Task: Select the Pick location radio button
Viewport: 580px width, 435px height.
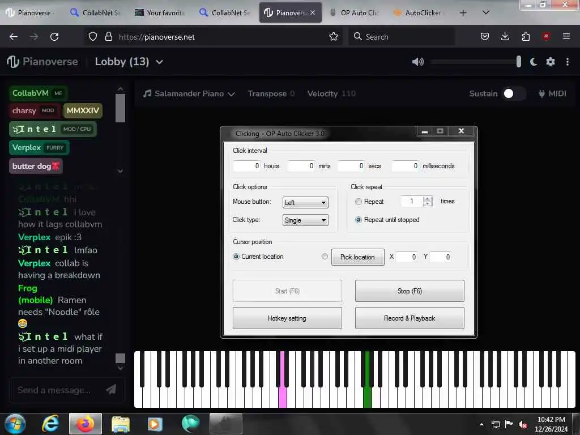Action: (325, 257)
